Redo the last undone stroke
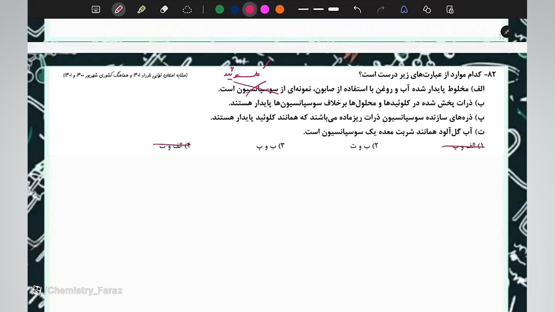555x312 pixels. pyautogui.click(x=381, y=10)
